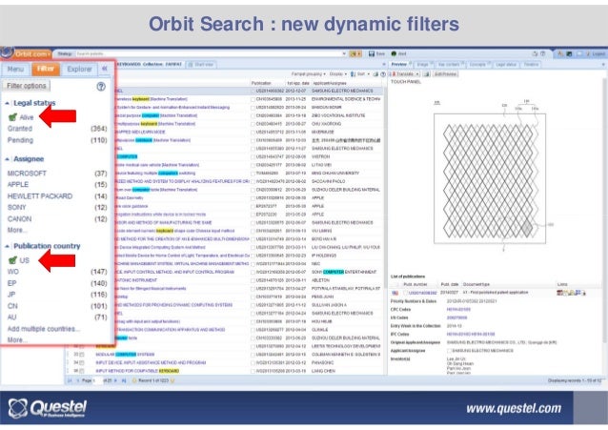Collapse the filter side panel with the double-arrow icon
This screenshot has height=430, width=608.
pos(104,69)
